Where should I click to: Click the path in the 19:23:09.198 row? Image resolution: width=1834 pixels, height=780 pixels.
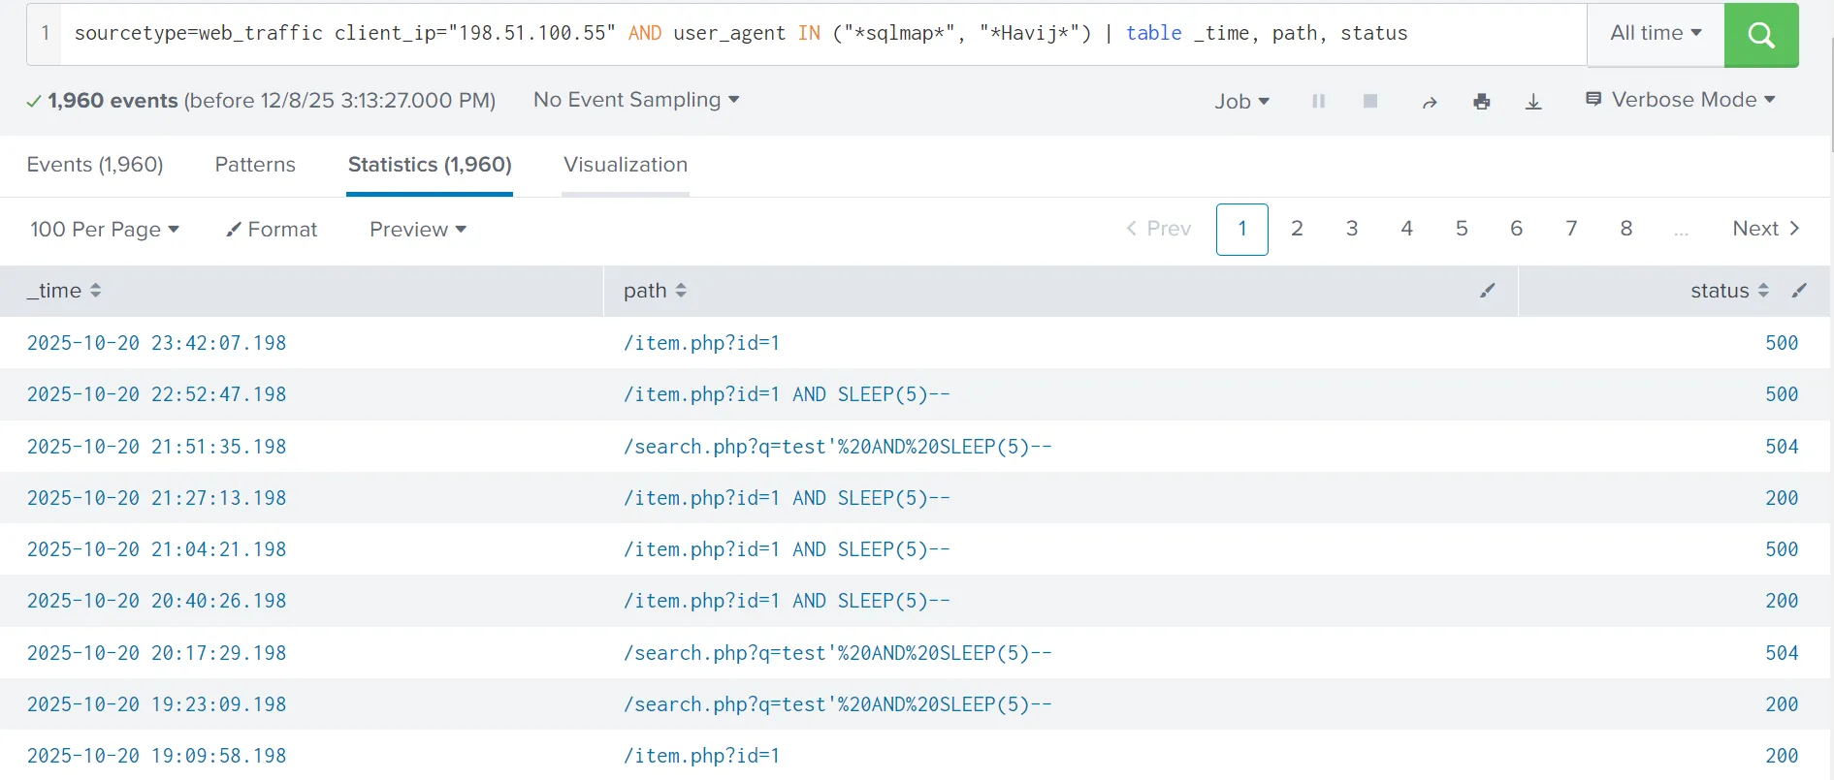[x=838, y=704]
